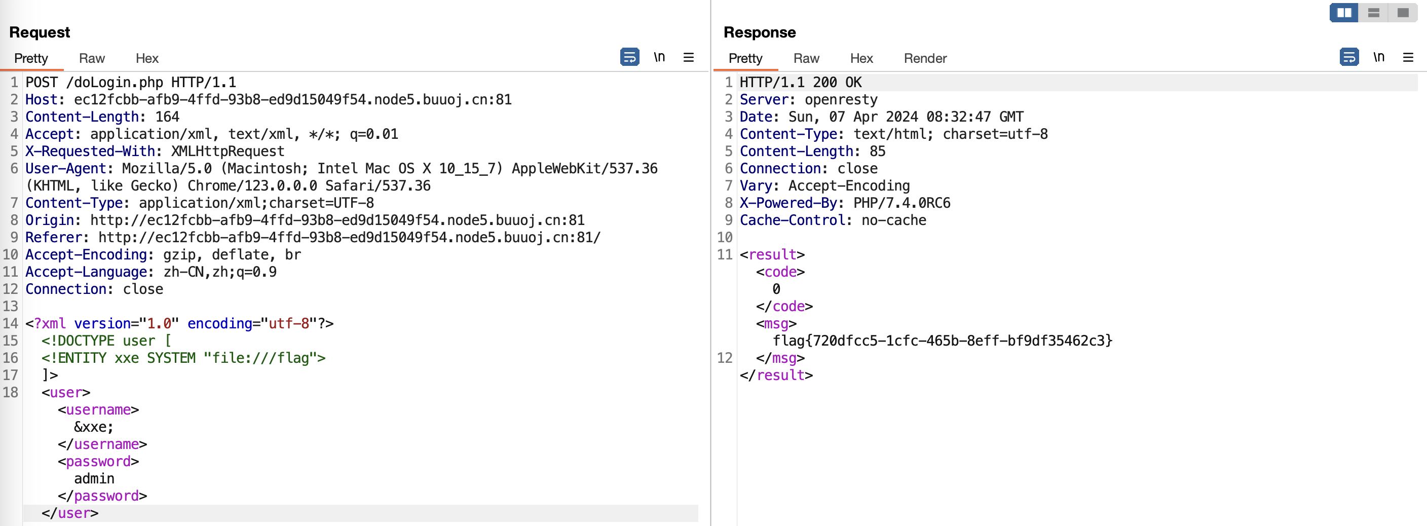Select side-by-side split layout icon
The width and height of the screenshot is (1427, 526).
[1344, 13]
